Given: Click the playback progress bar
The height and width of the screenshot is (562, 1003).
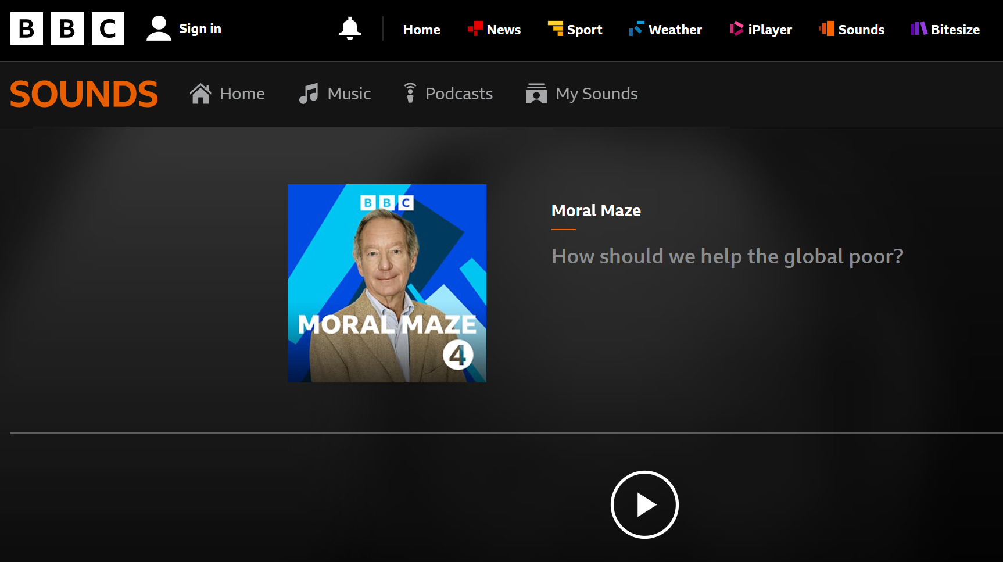Looking at the screenshot, I should 507,433.
